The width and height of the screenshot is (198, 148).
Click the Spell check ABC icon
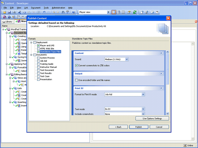pos(68,12)
